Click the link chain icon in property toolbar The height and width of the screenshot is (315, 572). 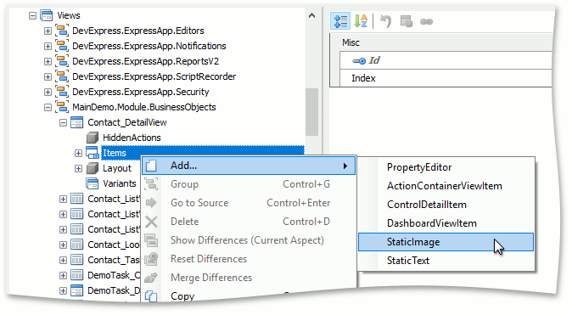pyautogui.click(x=426, y=22)
